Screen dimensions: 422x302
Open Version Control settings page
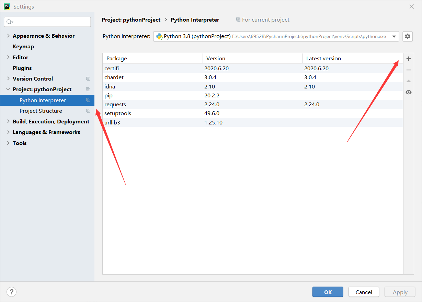(x=33, y=79)
